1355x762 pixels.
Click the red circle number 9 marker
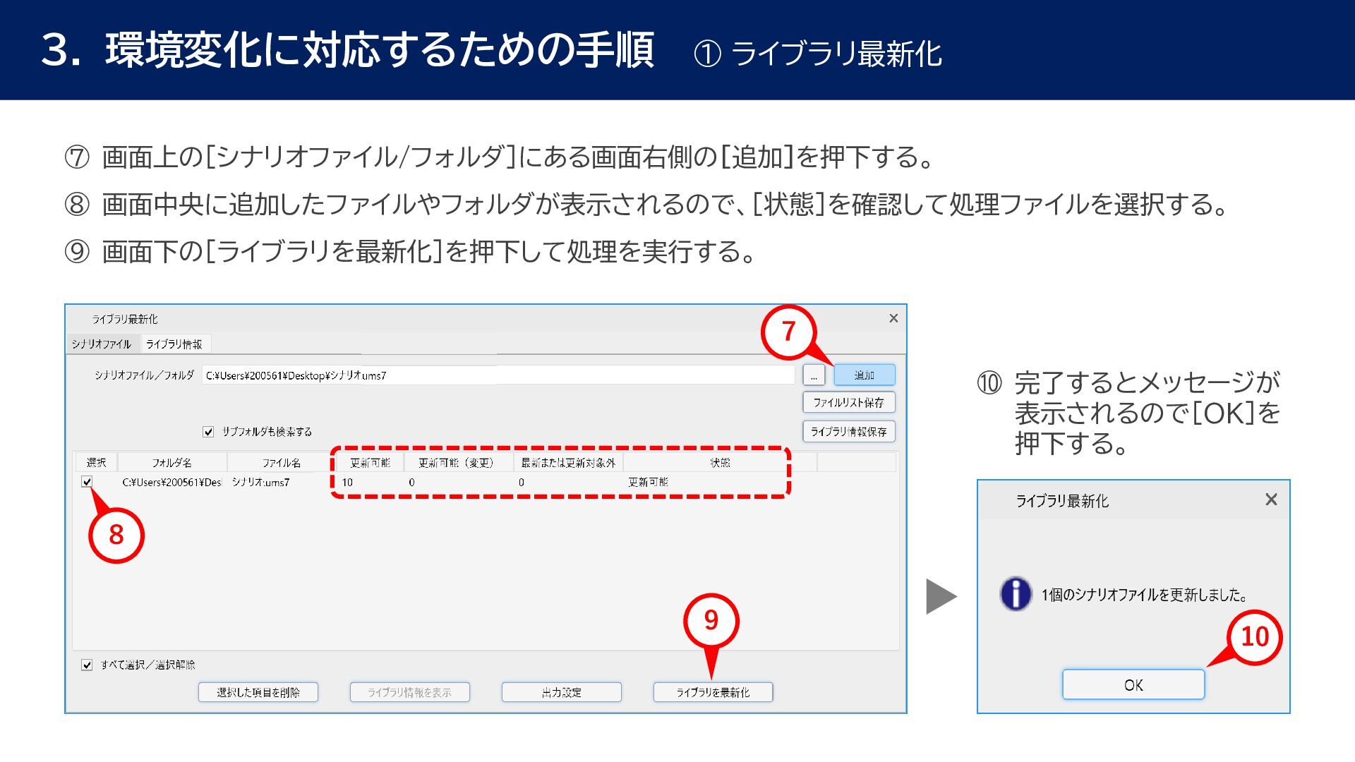[711, 620]
